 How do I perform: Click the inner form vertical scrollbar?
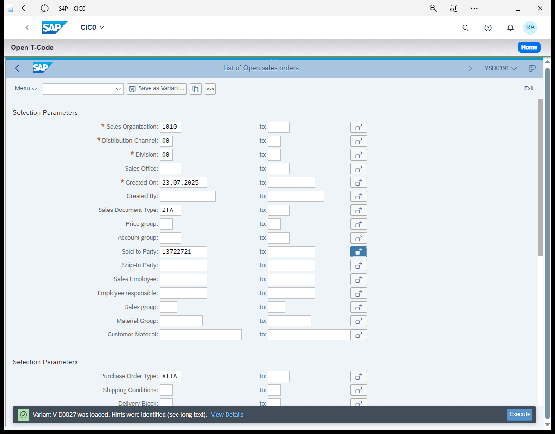(541, 177)
